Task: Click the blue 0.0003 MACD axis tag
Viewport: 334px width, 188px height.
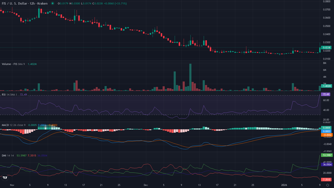Action: (327, 131)
